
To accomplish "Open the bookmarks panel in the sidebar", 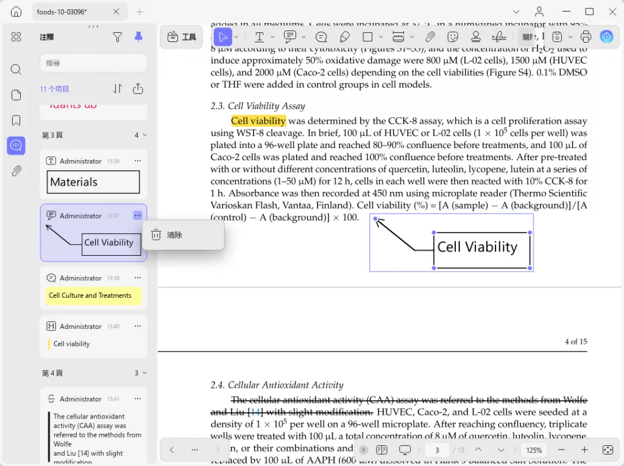I will tap(16, 121).
